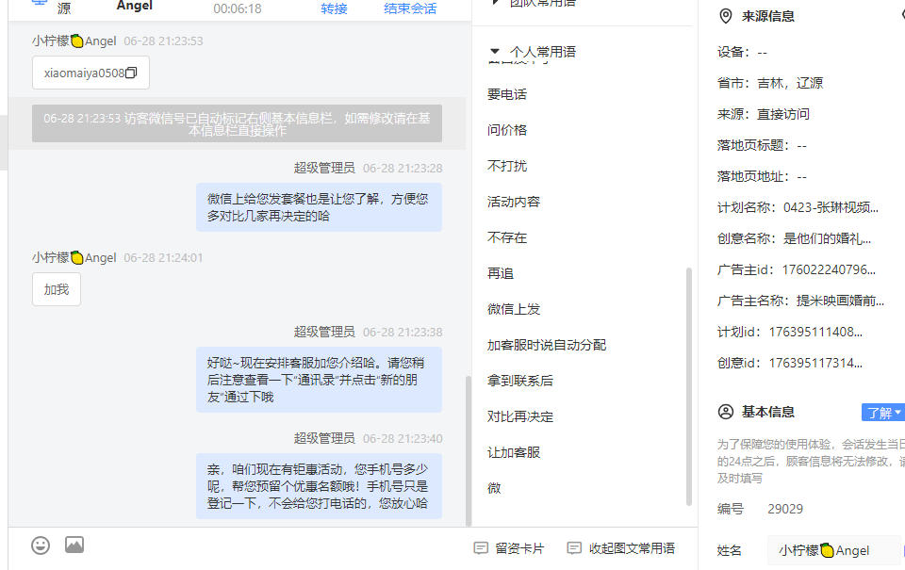Click the 来源：直接访问 row

[763, 114]
